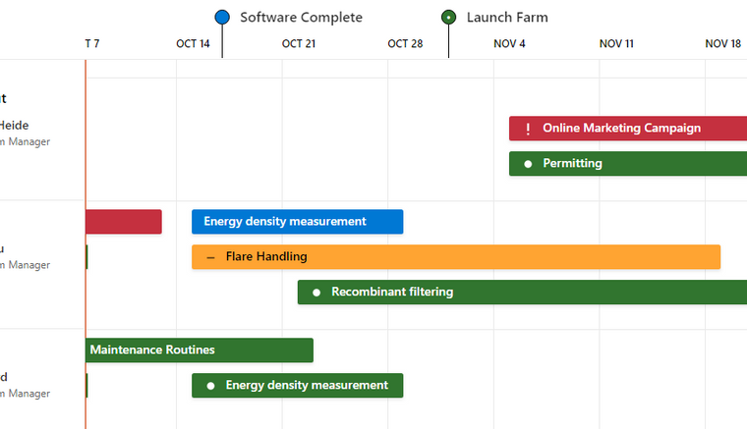Viewport: 747px width, 429px height.
Task: Select the unlabeled red task bar
Action: click(123, 222)
